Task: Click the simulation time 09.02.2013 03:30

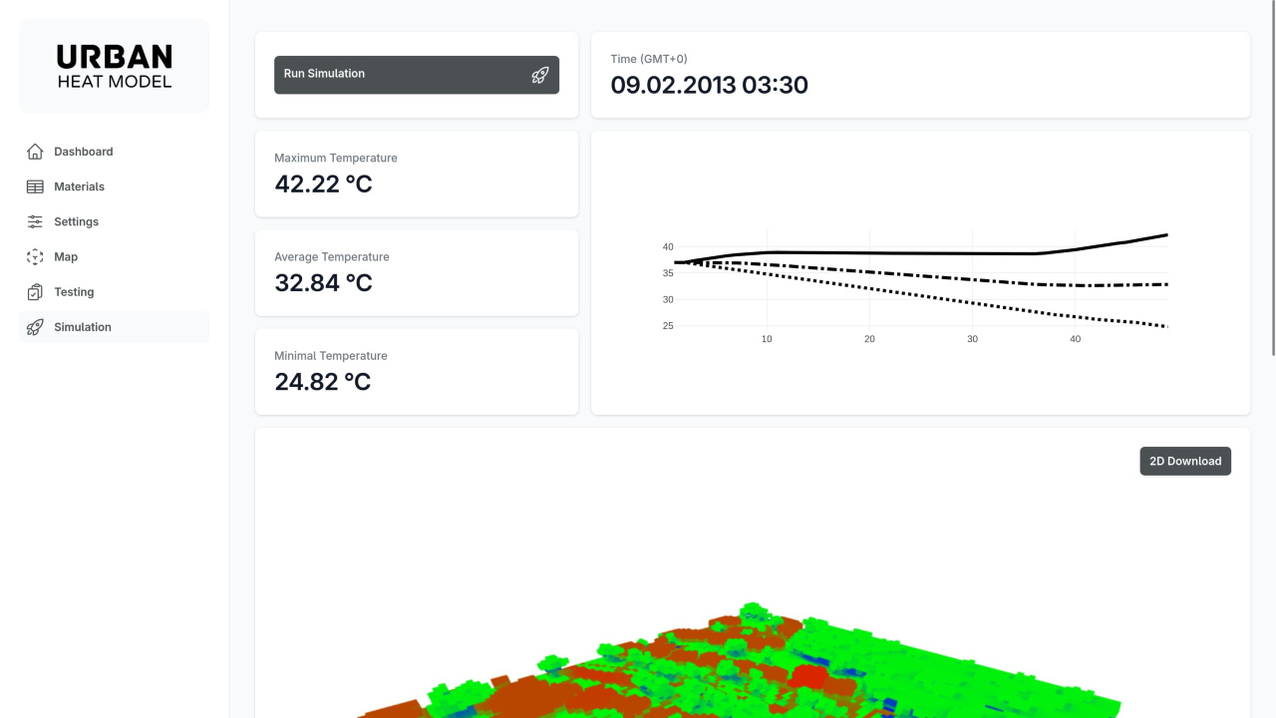Action: coord(709,85)
